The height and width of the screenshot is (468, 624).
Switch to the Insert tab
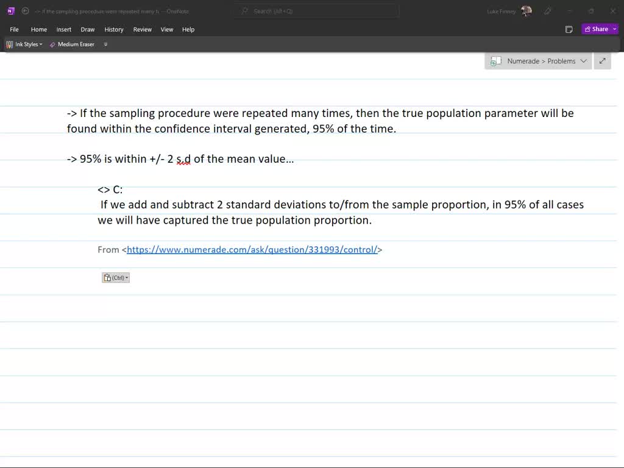(x=64, y=29)
